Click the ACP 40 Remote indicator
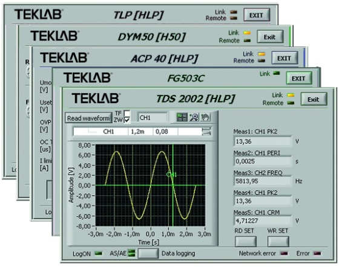 [261, 60]
